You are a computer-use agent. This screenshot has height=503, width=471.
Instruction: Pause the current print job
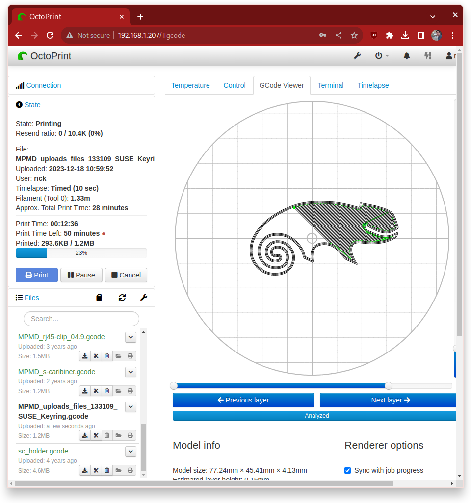81,275
